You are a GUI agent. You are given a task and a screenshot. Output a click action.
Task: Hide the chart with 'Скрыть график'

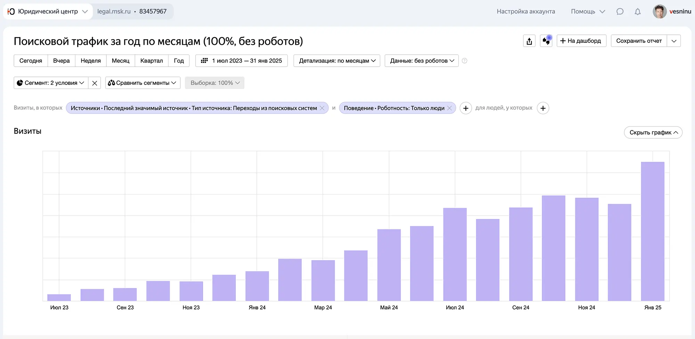tap(653, 132)
